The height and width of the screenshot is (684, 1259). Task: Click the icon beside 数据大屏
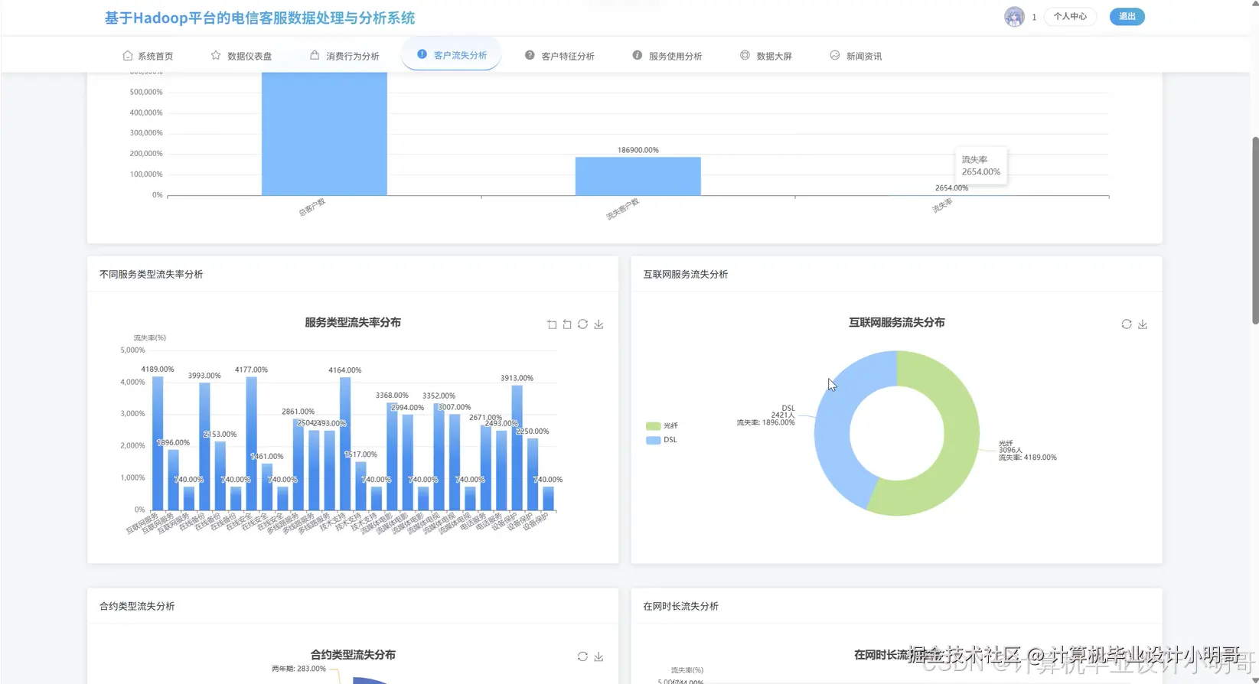pos(745,55)
